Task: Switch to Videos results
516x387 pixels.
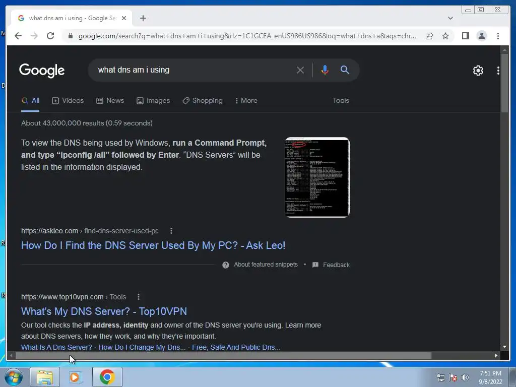Action: [x=68, y=101]
